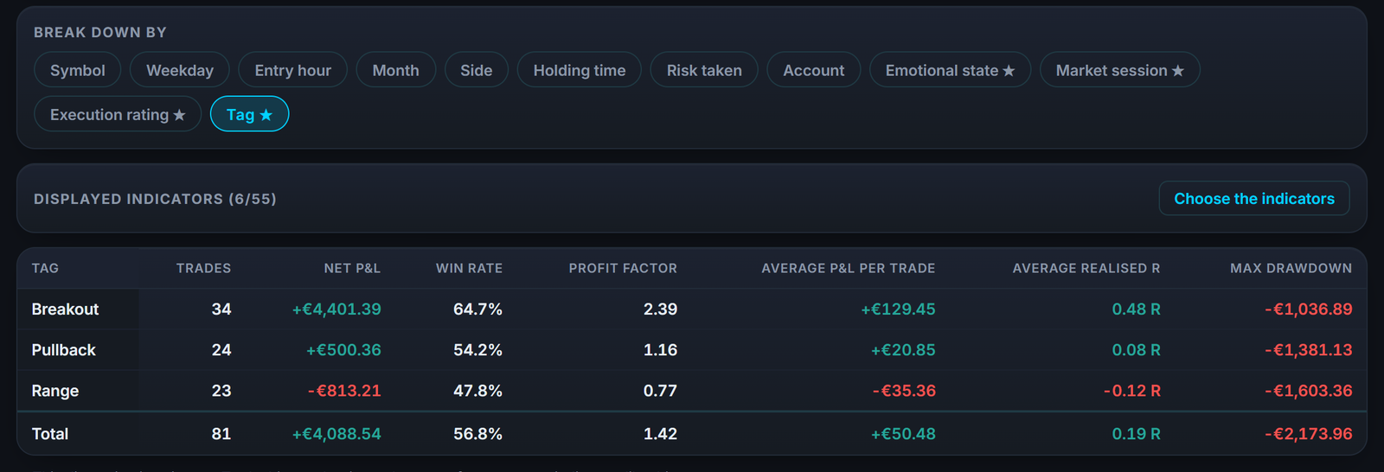Select Execution rating breakdown chip
Screen dimensions: 1384x472
point(118,114)
